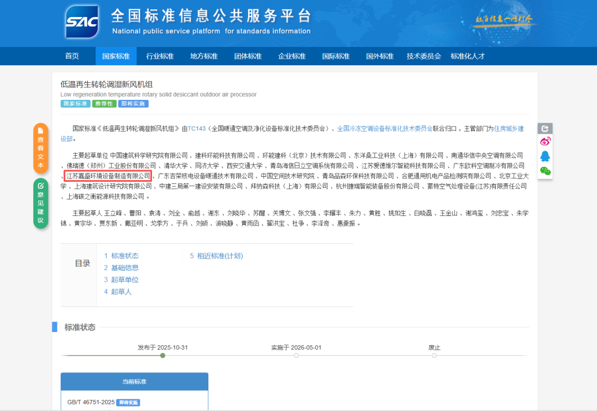Jump to 5 相近标准(计划) in the contents
Image resolution: width=597 pixels, height=411 pixels.
(216, 256)
